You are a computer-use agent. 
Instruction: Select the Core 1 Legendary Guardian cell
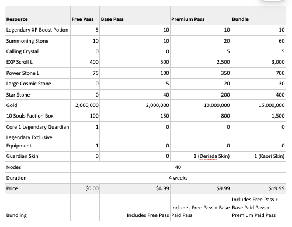[x=37, y=127]
